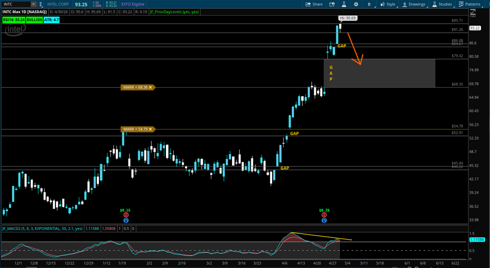Click the horizontal time scrollbar thumb at bottom left

pyautogui.click(x=31, y=267)
